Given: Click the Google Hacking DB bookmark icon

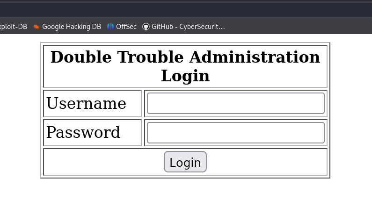Looking at the screenshot, I should click(36, 27).
